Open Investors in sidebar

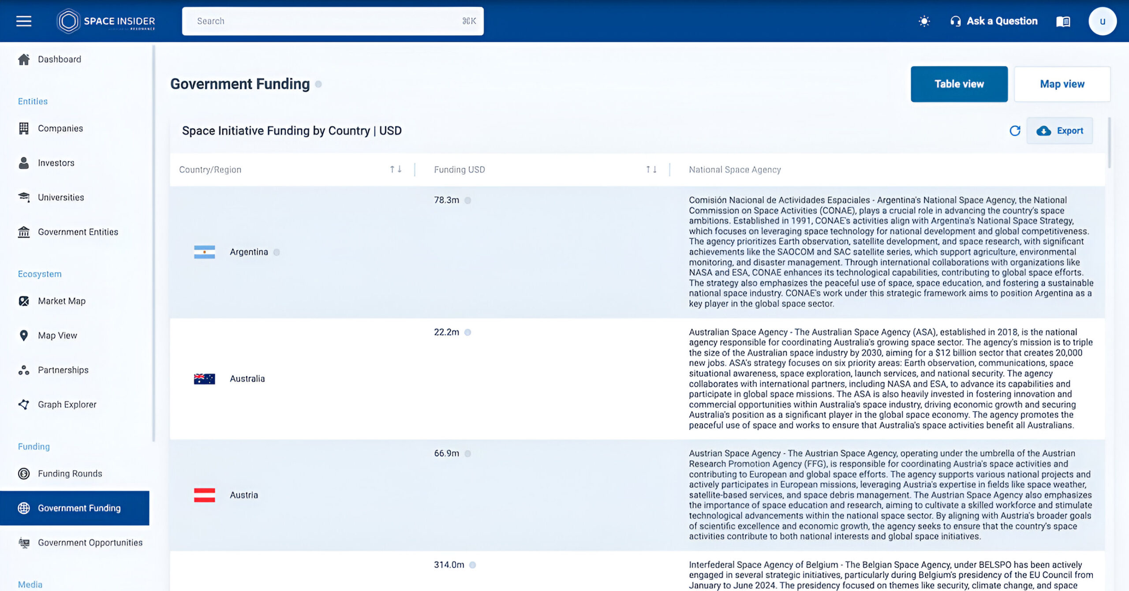[56, 163]
